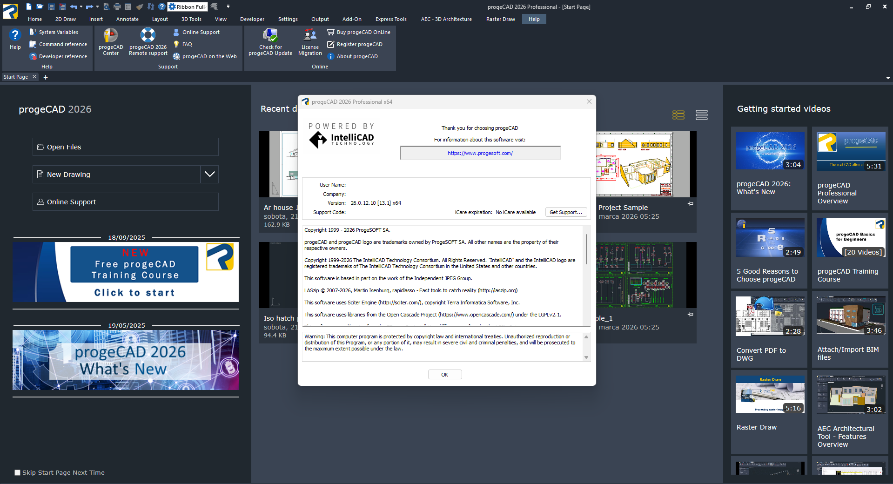Switch recent documents to plain list view
The width and height of the screenshot is (893, 484).
[702, 115]
